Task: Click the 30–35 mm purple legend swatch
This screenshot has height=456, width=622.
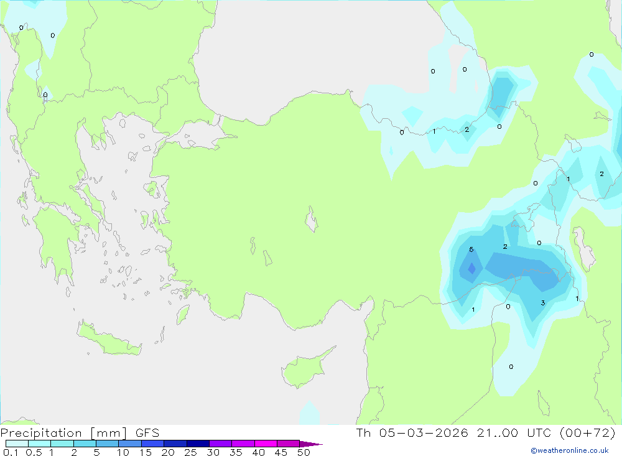Action: pos(221,444)
